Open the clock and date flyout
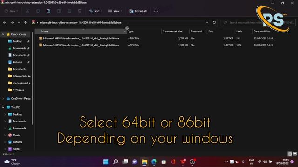 coord(282,162)
